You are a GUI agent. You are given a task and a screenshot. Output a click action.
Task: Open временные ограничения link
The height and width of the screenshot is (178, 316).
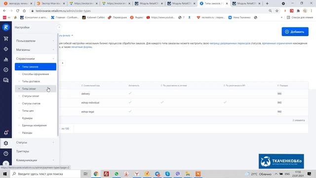[x=277, y=43]
